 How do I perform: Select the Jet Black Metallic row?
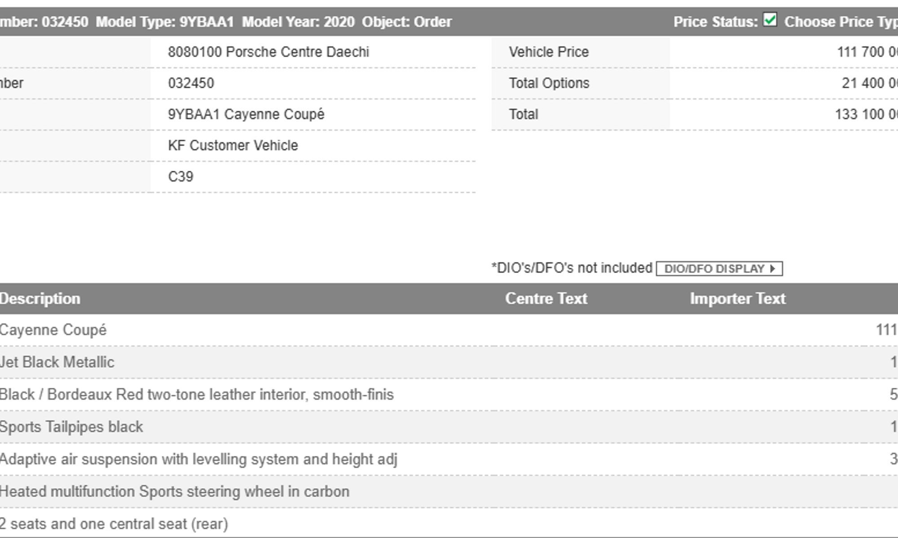point(57,362)
